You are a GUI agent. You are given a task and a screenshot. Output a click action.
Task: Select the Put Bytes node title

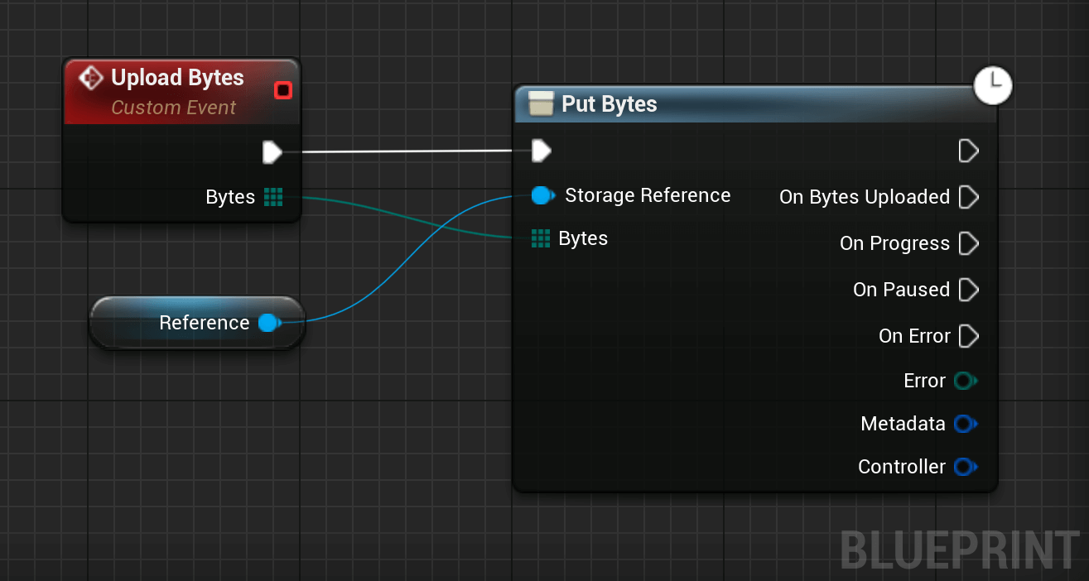click(610, 104)
